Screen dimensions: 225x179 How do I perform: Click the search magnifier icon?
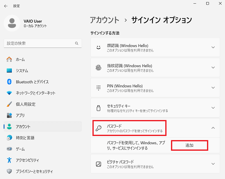coord(76,43)
